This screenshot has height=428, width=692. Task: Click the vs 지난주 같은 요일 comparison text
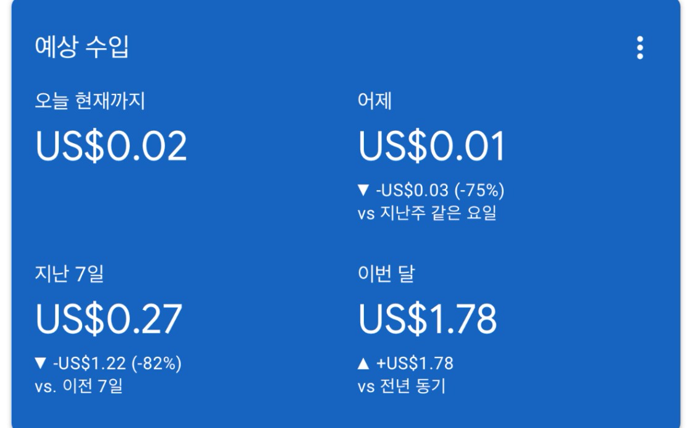pos(427,216)
